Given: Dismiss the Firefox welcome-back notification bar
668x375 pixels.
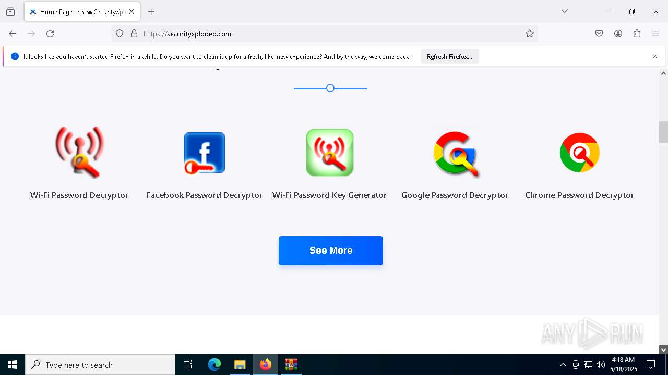Looking at the screenshot, I should click(x=655, y=56).
